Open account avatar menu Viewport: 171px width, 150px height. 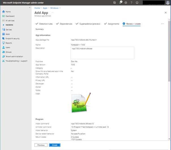pyautogui.click(x=168, y=3)
